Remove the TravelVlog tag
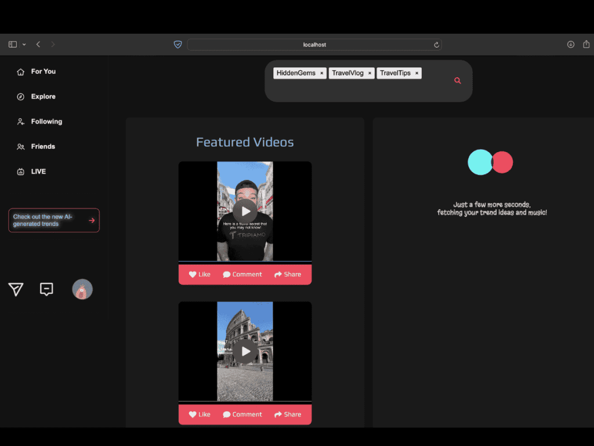The width and height of the screenshot is (594, 446). (x=370, y=73)
